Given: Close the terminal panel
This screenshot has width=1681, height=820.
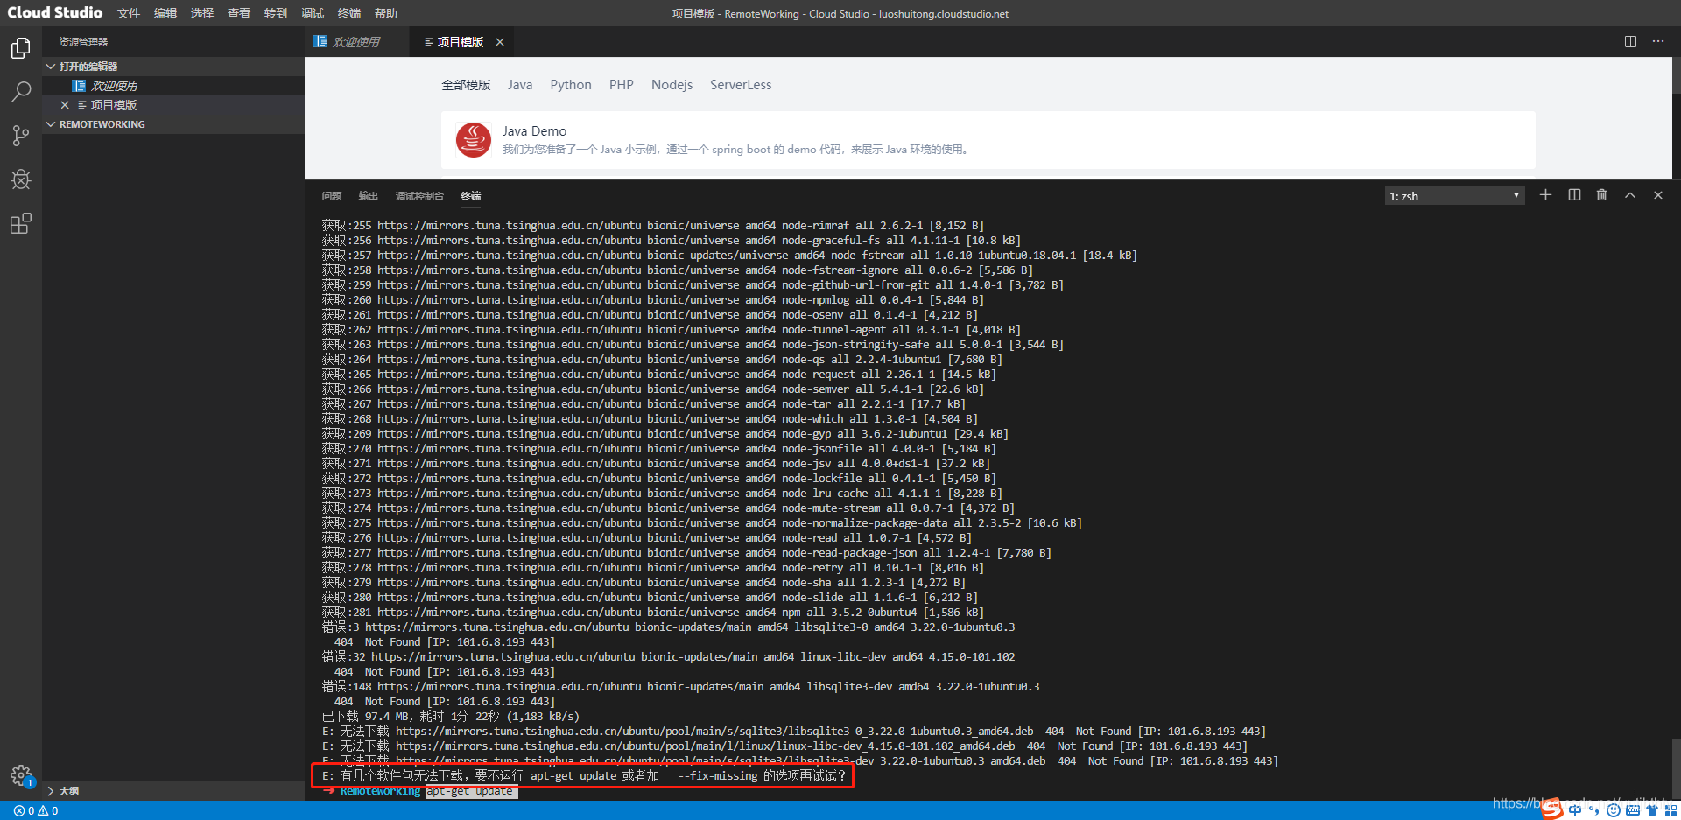Looking at the screenshot, I should [1658, 195].
